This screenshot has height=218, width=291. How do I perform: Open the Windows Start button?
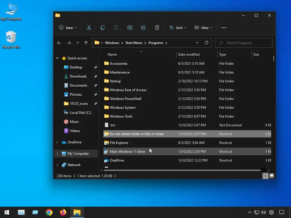coord(7,212)
